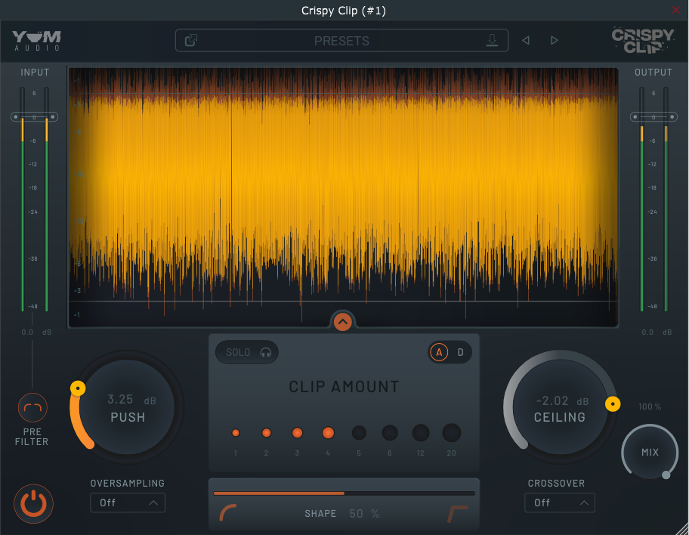Viewport: 689px width, 535px height.
Task: Click the INPUT meter label
Action: tap(35, 72)
